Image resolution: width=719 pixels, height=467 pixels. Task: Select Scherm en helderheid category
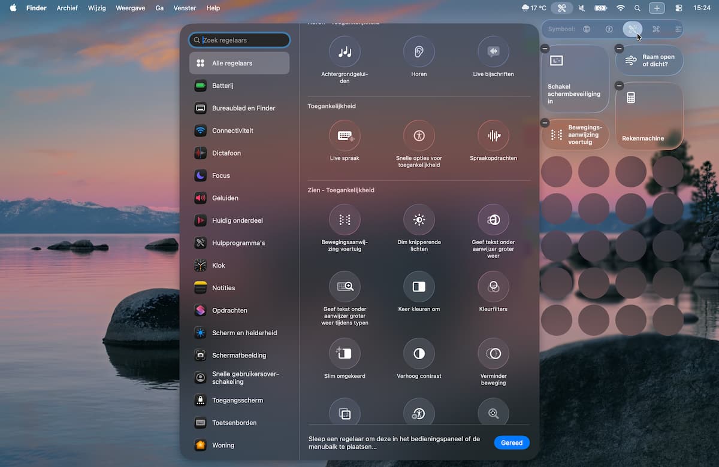[244, 333]
